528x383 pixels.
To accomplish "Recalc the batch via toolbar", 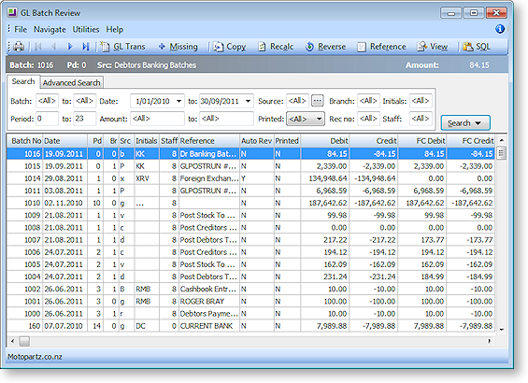I will (276, 47).
